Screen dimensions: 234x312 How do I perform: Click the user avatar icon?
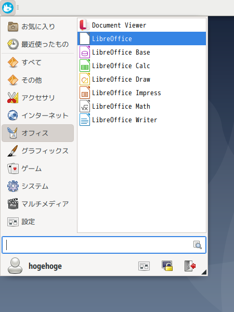(15, 266)
